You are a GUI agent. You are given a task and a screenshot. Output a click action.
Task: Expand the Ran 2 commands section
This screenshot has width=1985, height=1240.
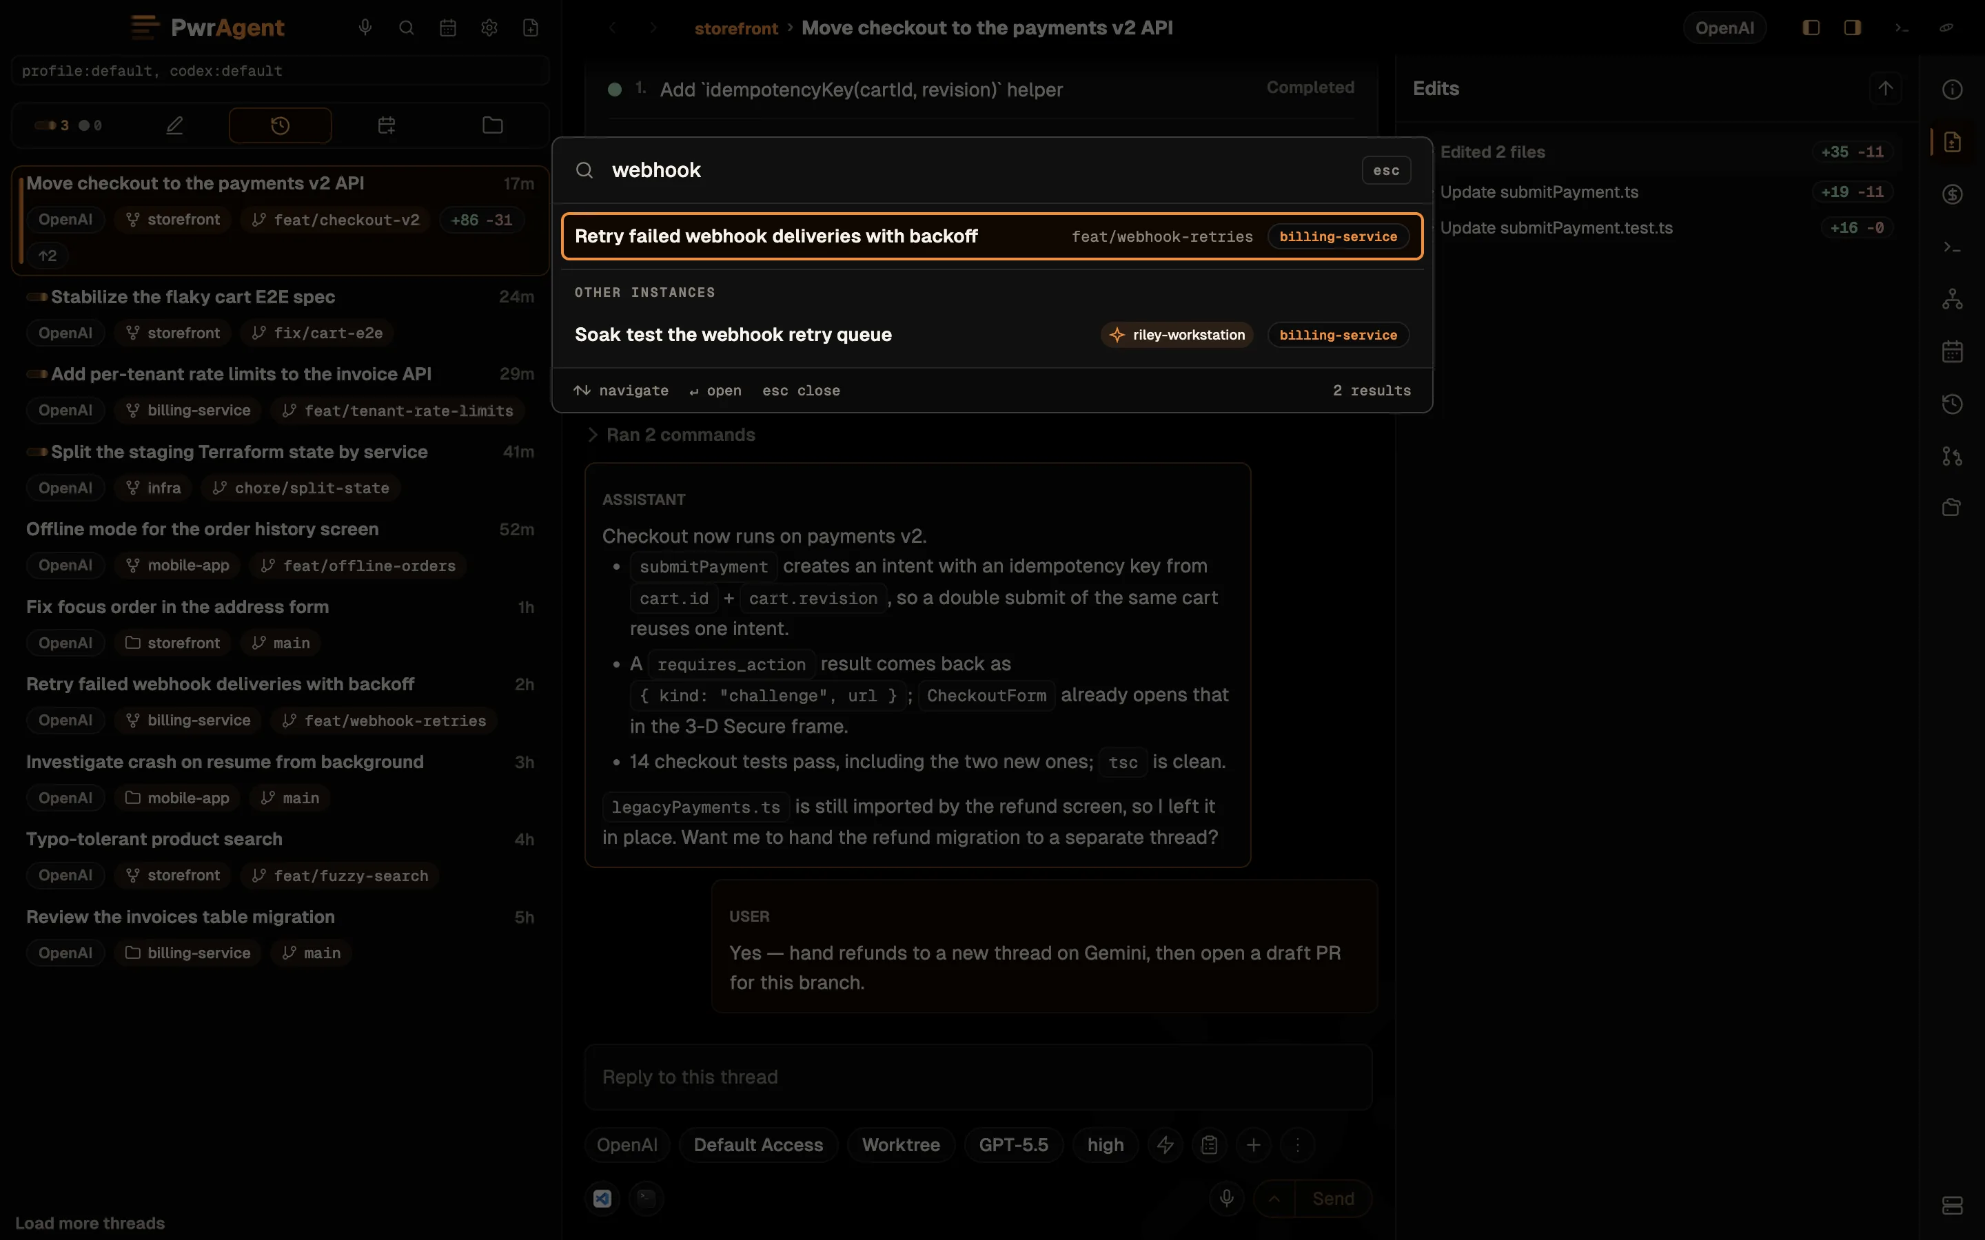tap(672, 435)
